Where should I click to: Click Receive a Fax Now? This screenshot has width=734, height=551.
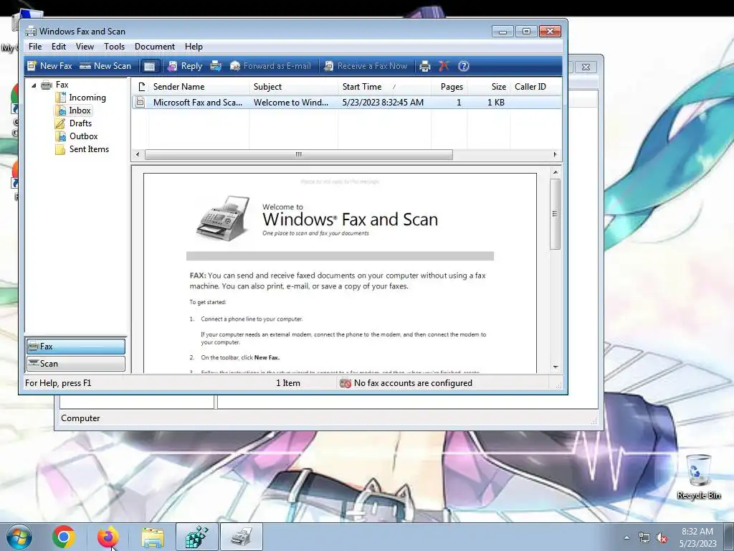[x=366, y=66]
